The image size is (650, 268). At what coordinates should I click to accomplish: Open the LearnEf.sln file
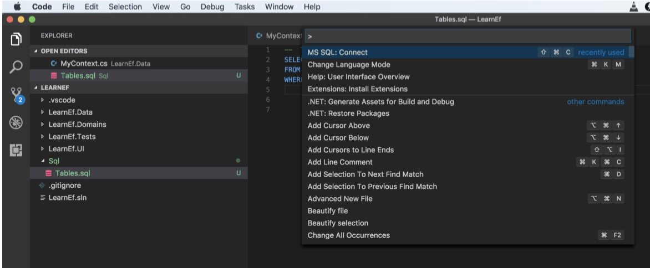[139, 198]
